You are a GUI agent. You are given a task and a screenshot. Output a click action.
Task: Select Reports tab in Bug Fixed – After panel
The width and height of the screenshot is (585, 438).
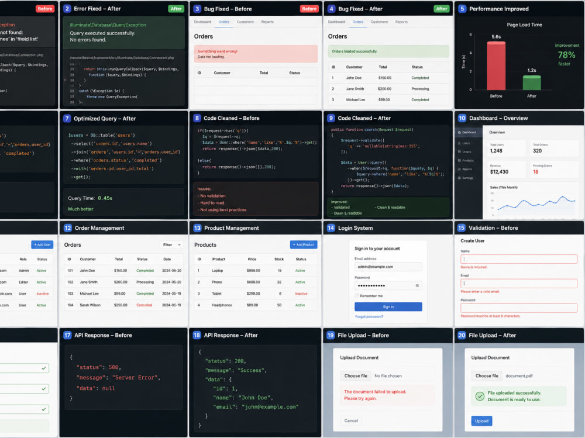coord(401,22)
